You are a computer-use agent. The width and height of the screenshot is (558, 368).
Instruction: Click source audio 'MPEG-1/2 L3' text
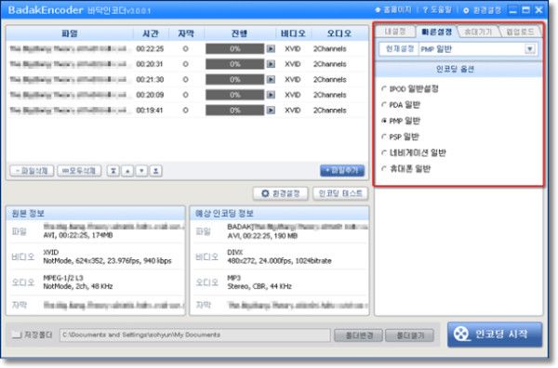[63, 278]
